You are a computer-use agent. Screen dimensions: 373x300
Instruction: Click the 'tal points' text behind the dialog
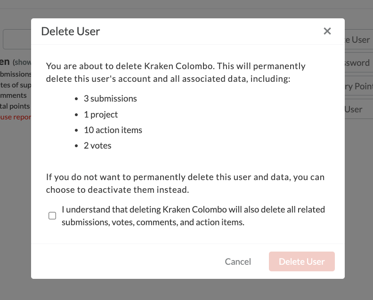click(x=15, y=106)
